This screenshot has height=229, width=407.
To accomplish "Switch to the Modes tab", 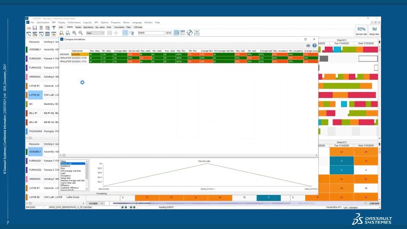I will tap(78, 27).
